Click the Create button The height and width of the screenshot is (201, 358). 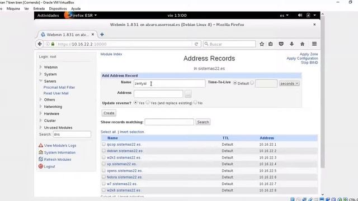[x=109, y=113]
